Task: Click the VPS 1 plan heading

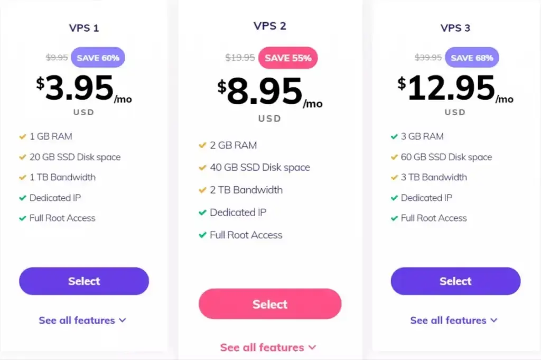Action: click(84, 27)
